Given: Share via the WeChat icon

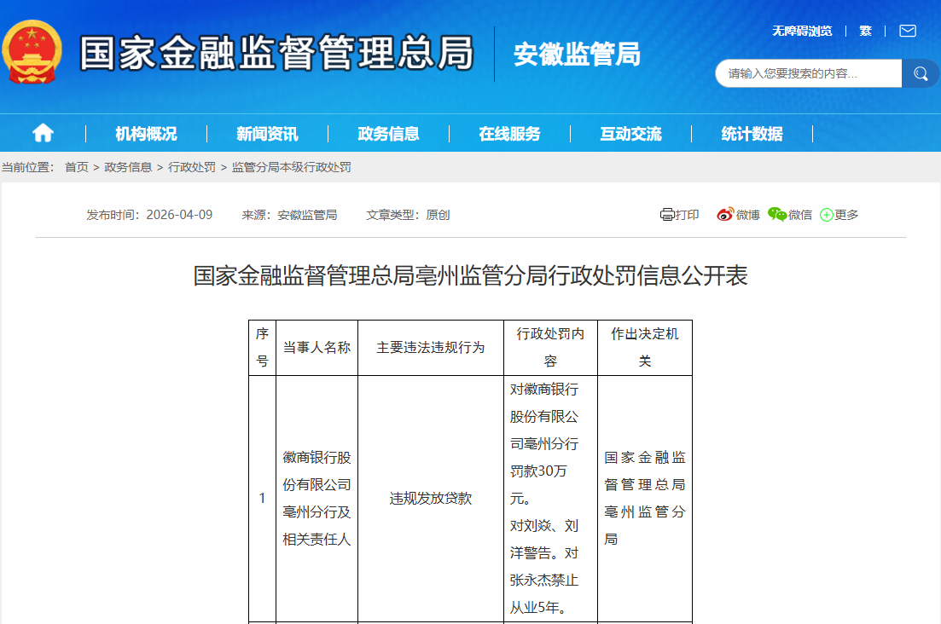Looking at the screenshot, I should 776,215.
